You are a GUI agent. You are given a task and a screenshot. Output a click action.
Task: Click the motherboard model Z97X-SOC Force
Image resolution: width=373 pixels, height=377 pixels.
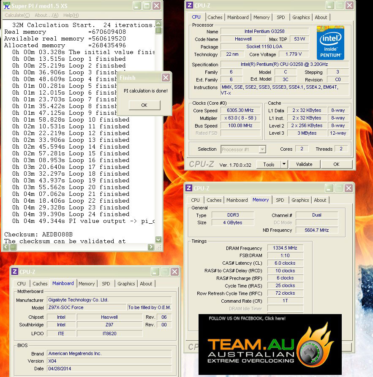[x=87, y=307]
